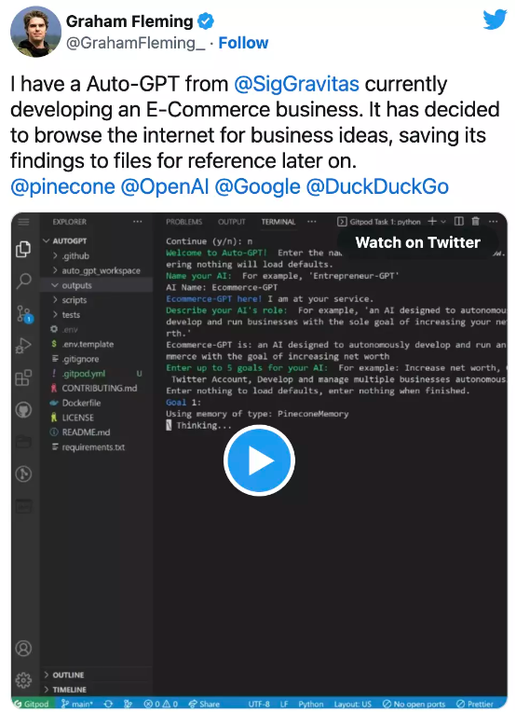Open the Manage gear icon
The image size is (516, 713).
(x=23, y=680)
